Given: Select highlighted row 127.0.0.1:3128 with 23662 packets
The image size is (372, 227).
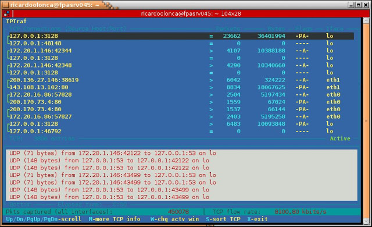Looking at the screenshot, I should tap(181, 36).
